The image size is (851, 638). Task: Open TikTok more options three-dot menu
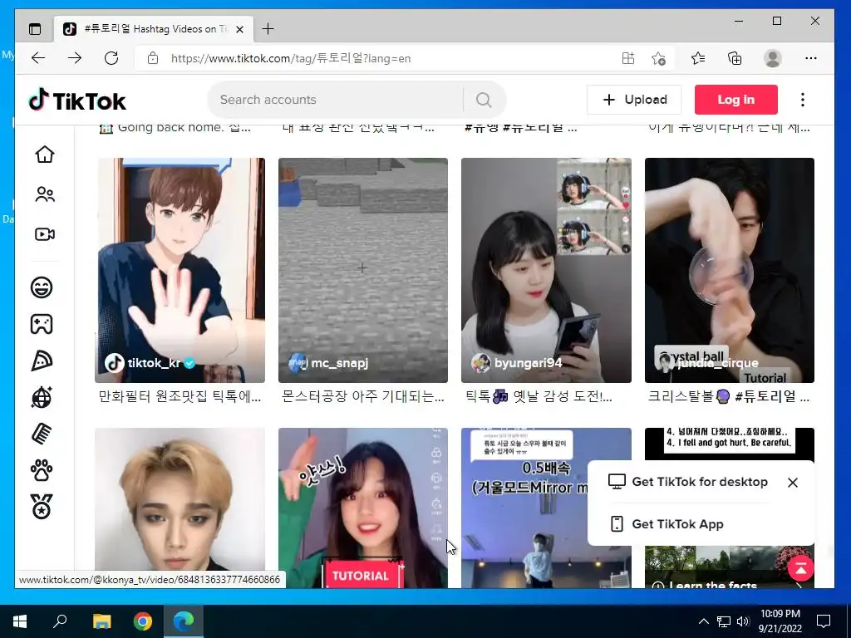(803, 100)
